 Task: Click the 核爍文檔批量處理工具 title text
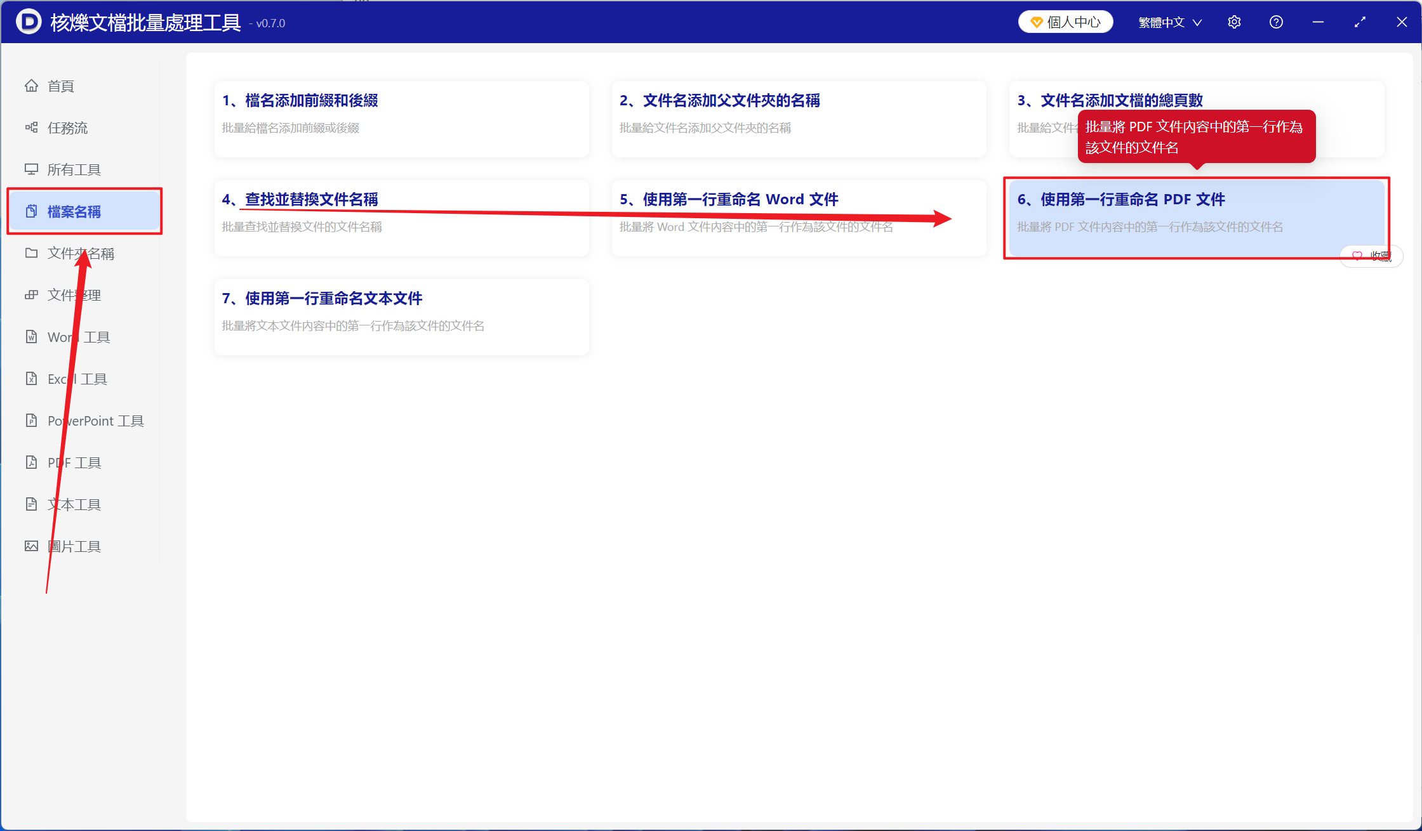tap(145, 23)
